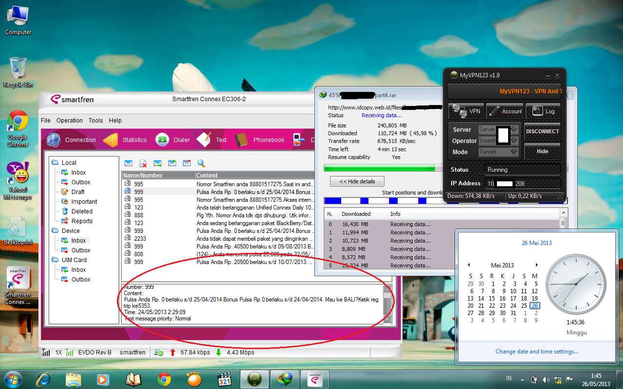Click the envelope icon with red arrow

187,163
